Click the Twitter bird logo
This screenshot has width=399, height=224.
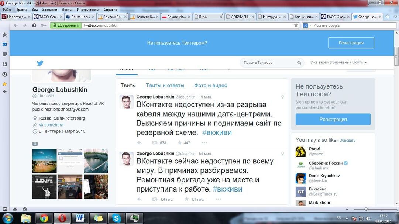coord(40,63)
